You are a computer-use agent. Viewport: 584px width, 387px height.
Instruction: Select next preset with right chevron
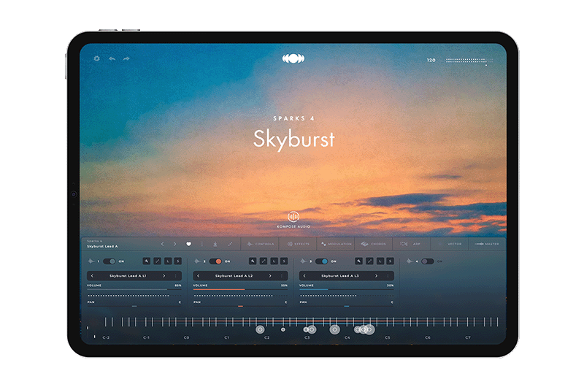click(x=174, y=244)
